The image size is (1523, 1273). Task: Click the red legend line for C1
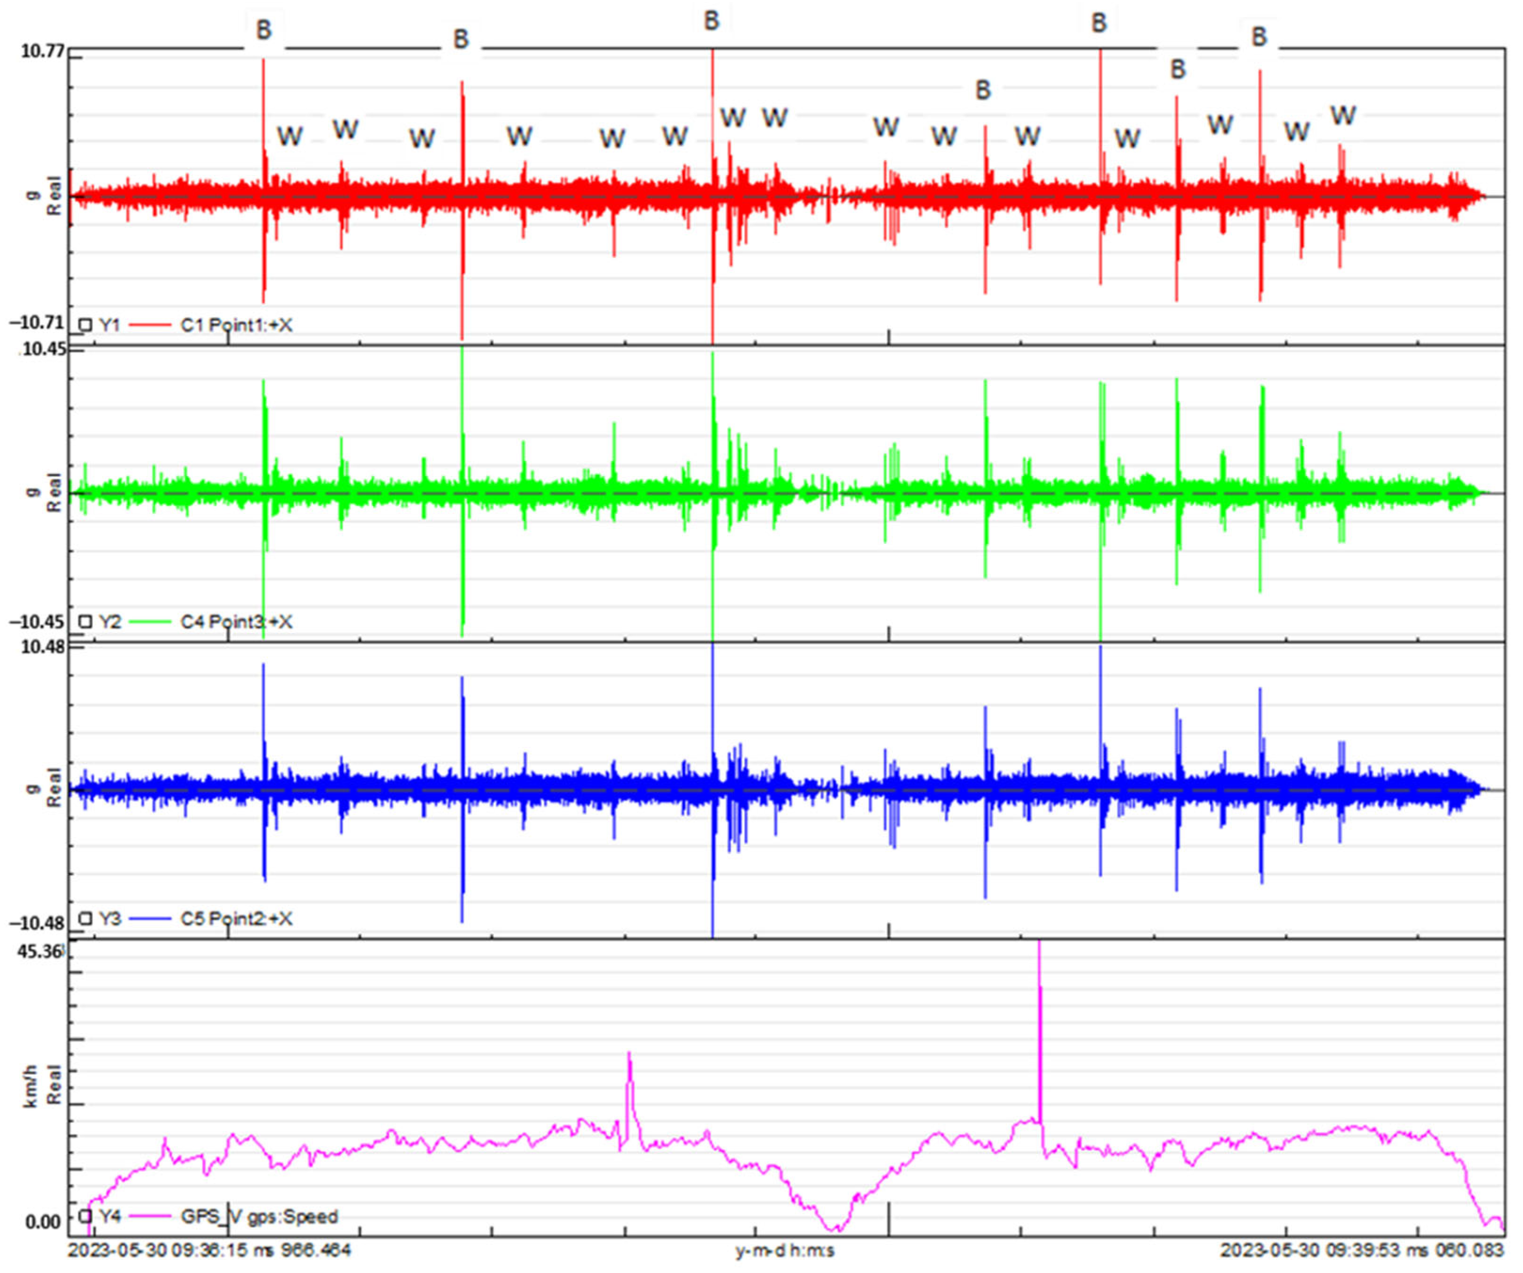[150, 325]
